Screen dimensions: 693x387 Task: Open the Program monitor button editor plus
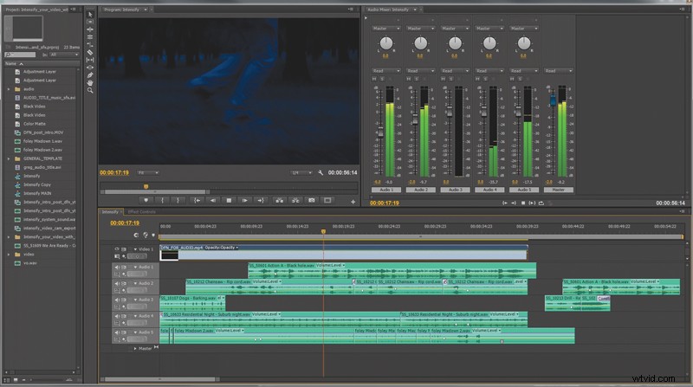click(x=353, y=202)
